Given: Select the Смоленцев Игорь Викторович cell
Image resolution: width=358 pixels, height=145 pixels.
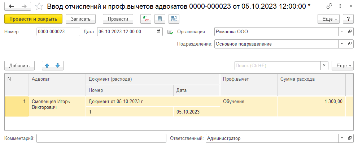Looking at the screenshot, I should tap(57, 105).
